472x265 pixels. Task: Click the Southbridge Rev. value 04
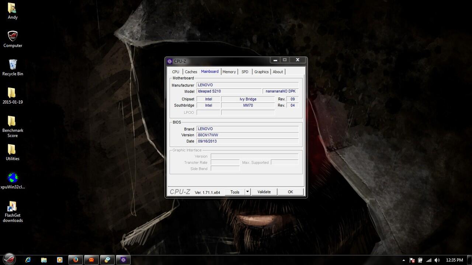[x=292, y=105]
